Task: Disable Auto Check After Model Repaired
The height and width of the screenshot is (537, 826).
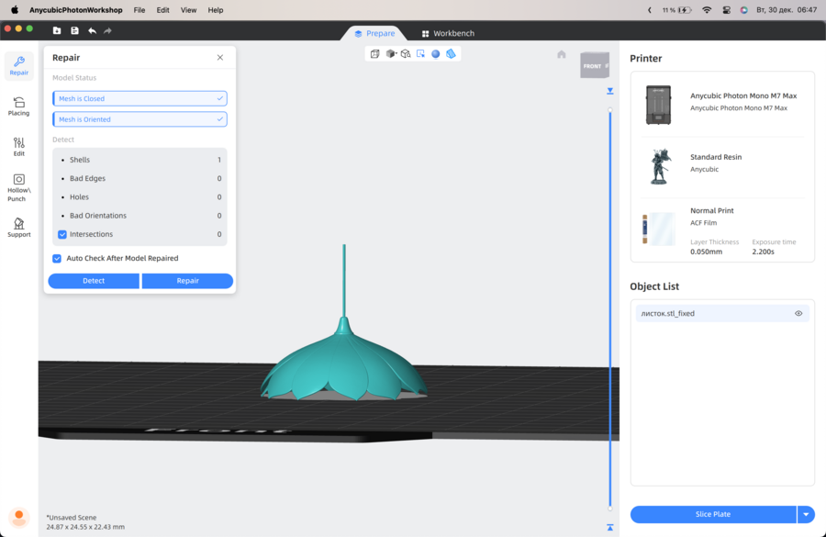Action: coord(57,259)
